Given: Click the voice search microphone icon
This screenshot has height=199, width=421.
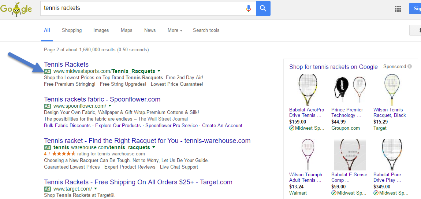Looking at the screenshot, I should coord(249,8).
